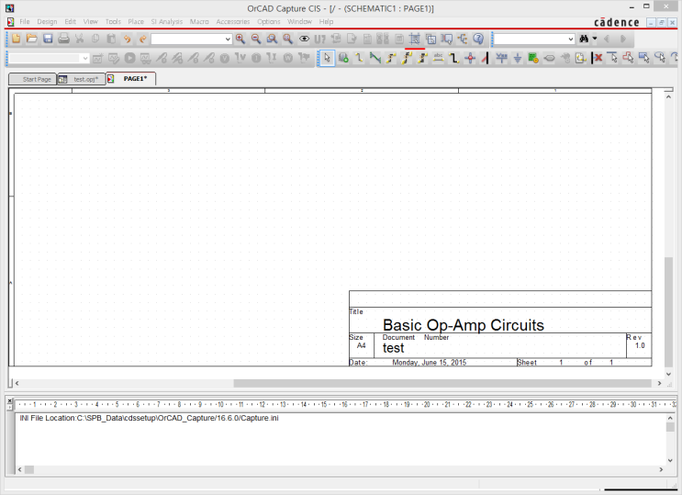Click the Zoom Out magnifier icon
The width and height of the screenshot is (682, 495).
click(x=256, y=39)
